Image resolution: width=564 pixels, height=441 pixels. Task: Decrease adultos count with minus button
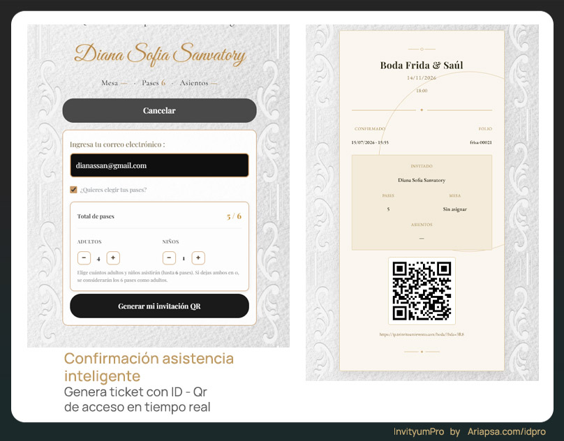pos(84,258)
